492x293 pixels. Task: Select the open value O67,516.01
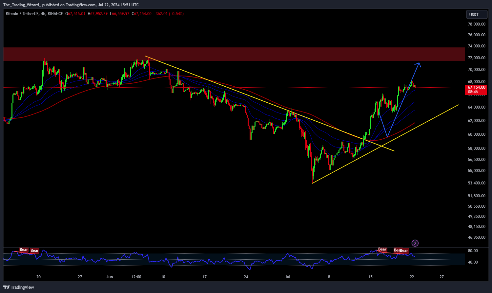[75, 14]
